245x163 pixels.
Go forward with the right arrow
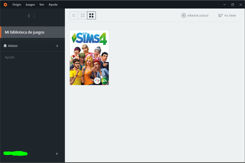35,16
